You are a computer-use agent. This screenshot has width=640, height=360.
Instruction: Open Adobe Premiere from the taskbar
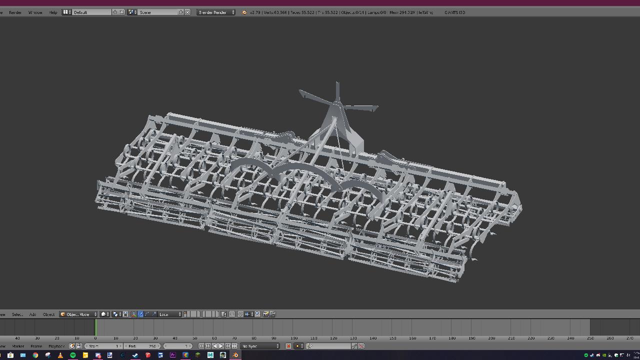[173, 355]
